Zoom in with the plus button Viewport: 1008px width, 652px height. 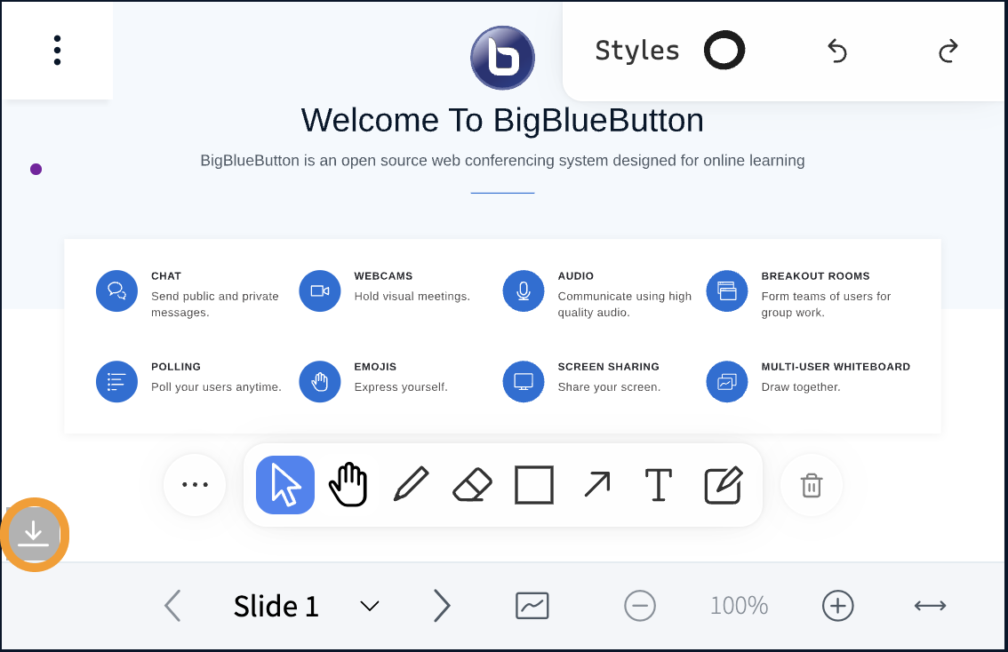[837, 606]
